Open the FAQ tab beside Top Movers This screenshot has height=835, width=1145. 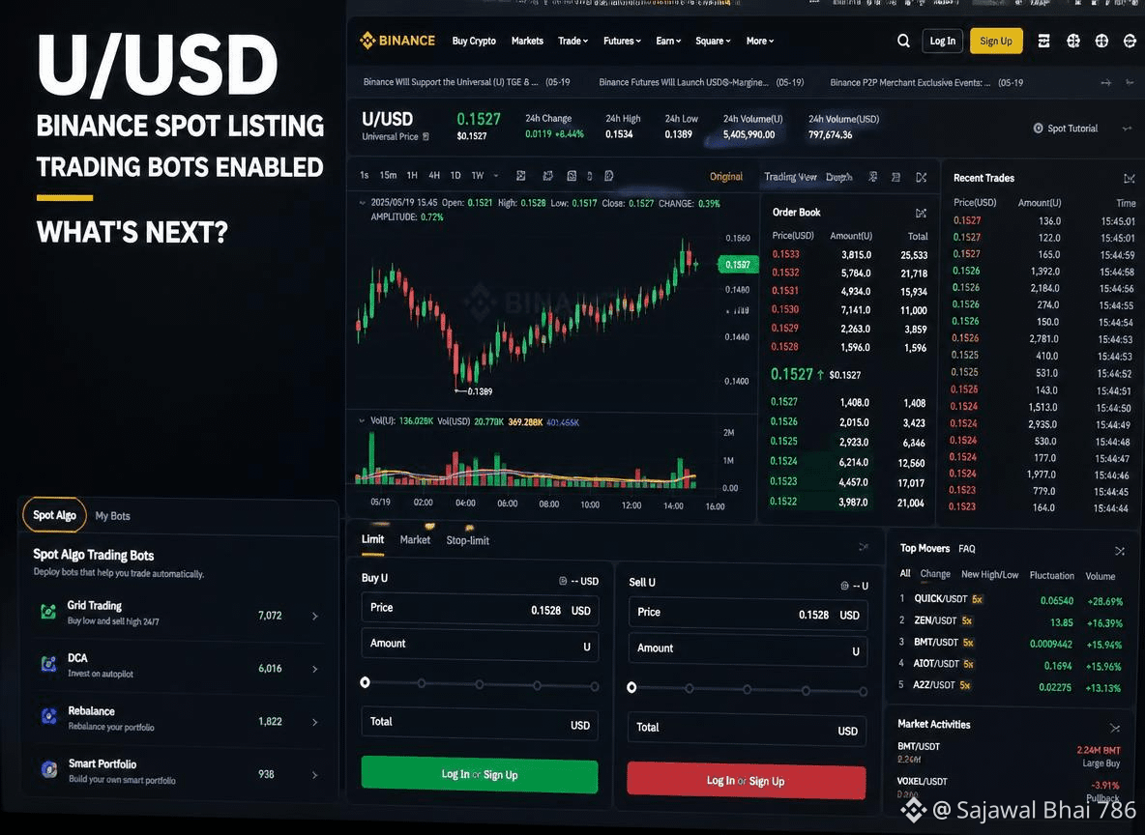967,548
